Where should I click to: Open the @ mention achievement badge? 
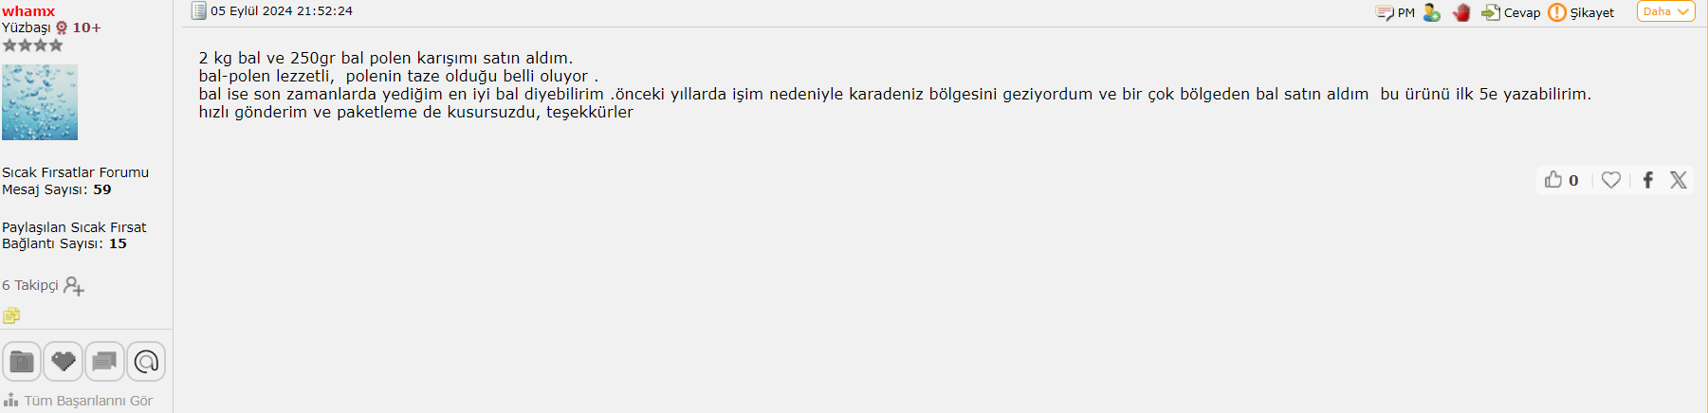coord(146,362)
